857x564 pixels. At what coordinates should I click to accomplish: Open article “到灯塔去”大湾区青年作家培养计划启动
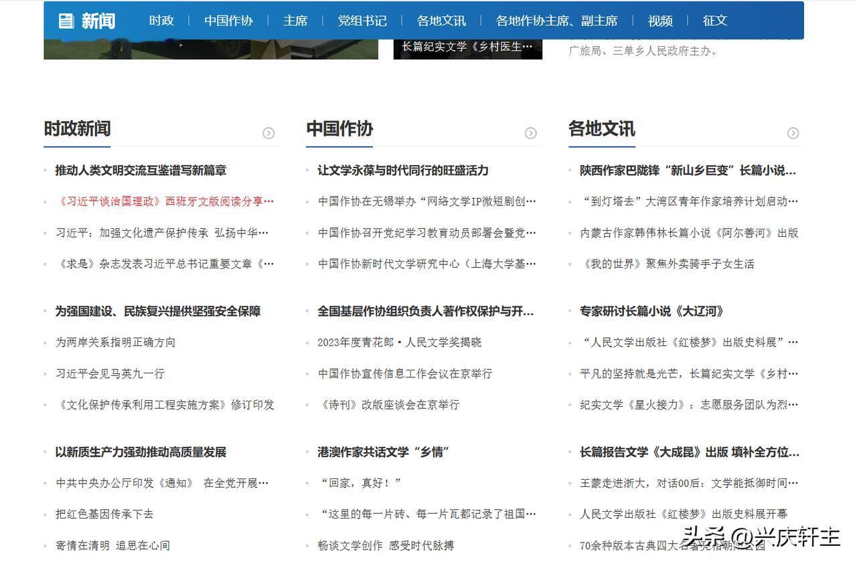[690, 201]
